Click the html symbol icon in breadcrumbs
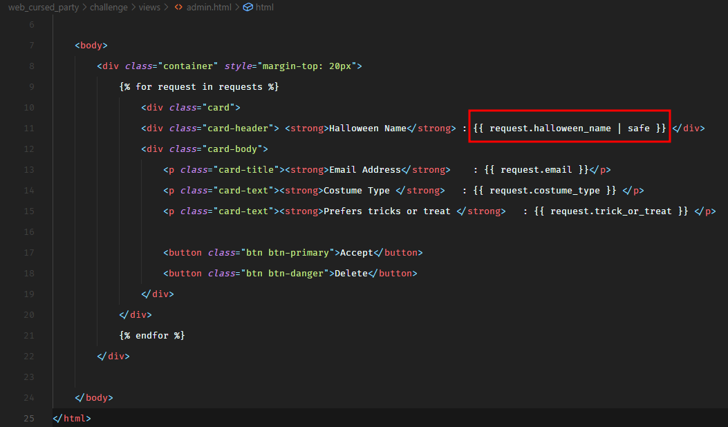 (248, 8)
